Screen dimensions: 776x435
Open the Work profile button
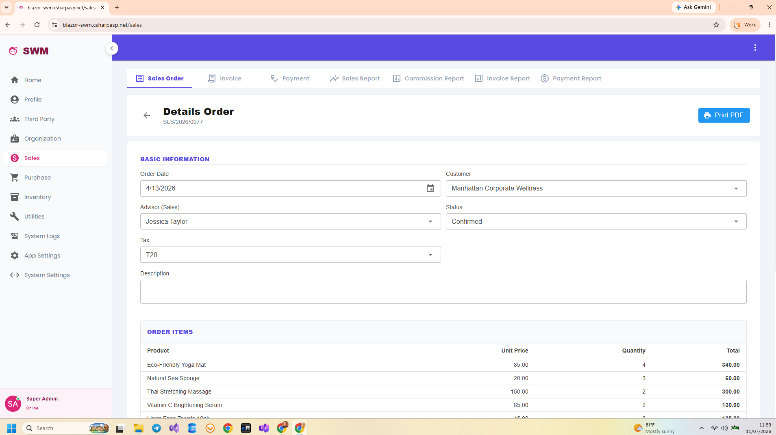(745, 25)
